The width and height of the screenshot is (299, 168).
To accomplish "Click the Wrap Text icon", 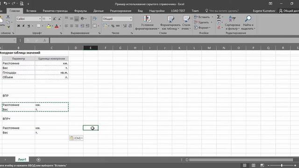I will [94, 19].
